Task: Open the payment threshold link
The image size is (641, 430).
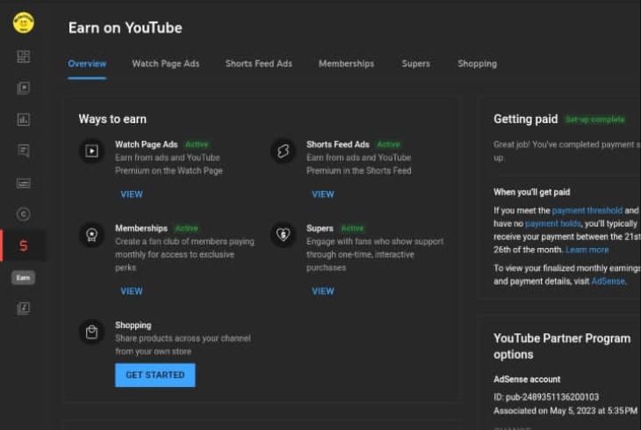Action: click(587, 210)
